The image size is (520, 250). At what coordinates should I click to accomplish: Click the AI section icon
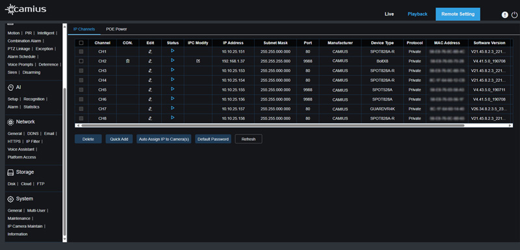pos(10,87)
